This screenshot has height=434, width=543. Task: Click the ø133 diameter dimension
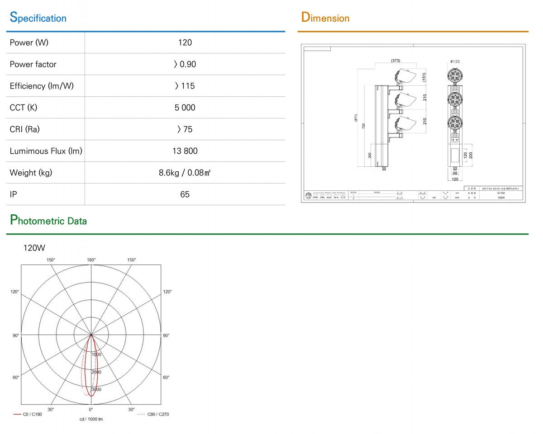(455, 61)
